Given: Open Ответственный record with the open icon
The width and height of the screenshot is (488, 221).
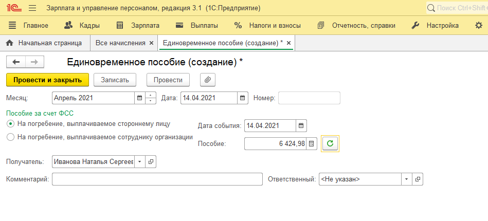Looking at the screenshot, I should click(418, 179).
